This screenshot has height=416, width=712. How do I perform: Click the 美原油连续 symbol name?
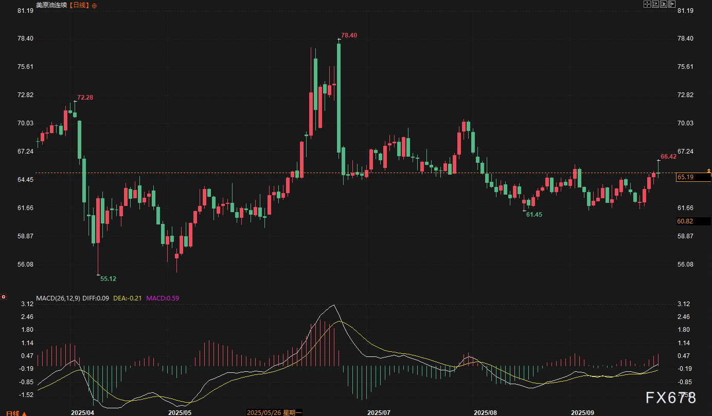(x=51, y=5)
